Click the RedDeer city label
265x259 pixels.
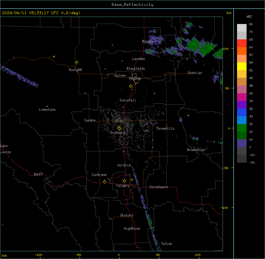[135, 78]
